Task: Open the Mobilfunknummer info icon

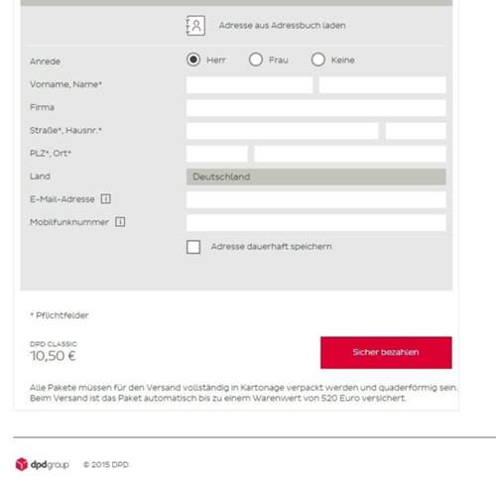Action: pos(120,222)
